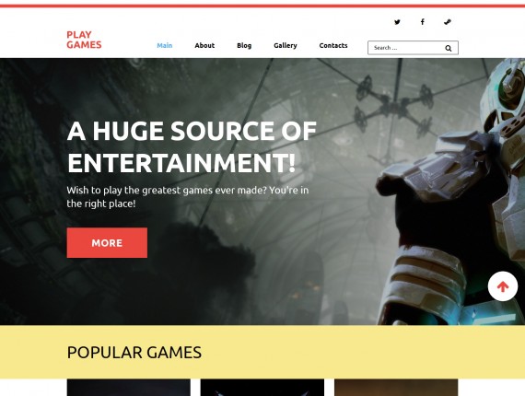Click the Popular Games heading
Image resolution: width=525 pixels, height=396 pixels.
point(134,353)
